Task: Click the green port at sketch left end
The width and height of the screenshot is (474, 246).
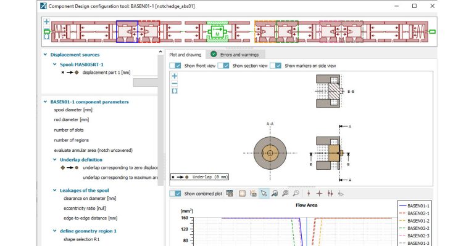Action: point(46,31)
